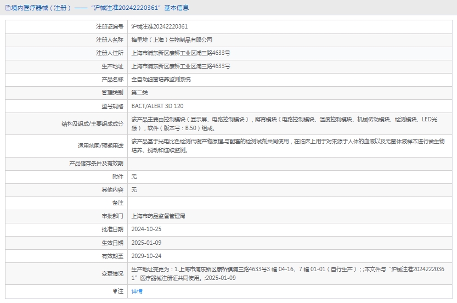This screenshot has height=303, width=457.
Task: Select the effective date 2025-01-09
Action: (146, 243)
